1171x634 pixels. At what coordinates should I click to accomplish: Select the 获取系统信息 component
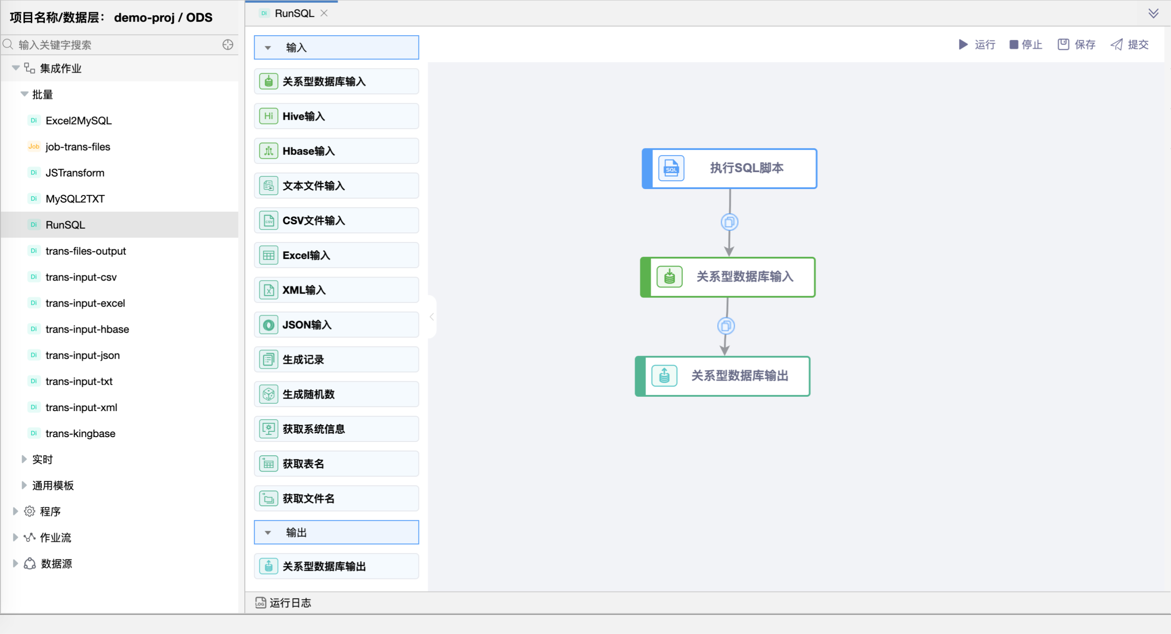336,428
